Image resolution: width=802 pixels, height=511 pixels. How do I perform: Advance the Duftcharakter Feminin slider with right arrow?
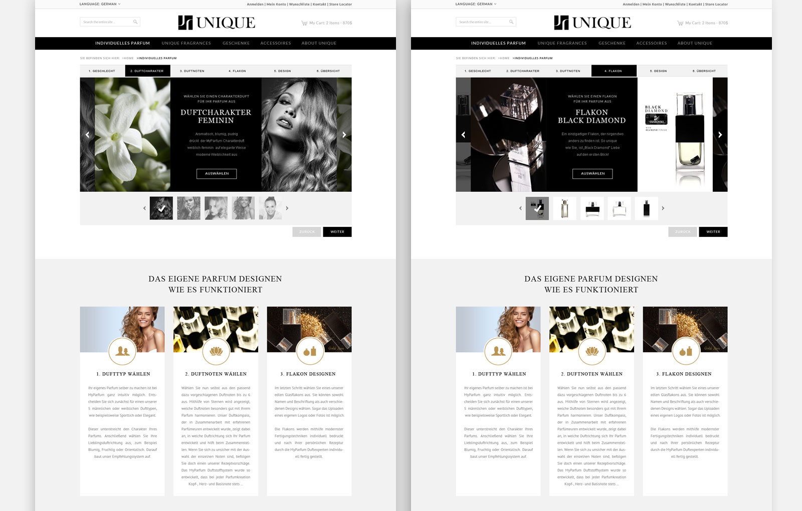[344, 135]
